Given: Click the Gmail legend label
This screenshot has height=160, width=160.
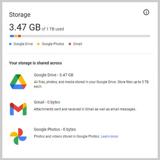Looking at the screenshot, I should tap(78, 44).
